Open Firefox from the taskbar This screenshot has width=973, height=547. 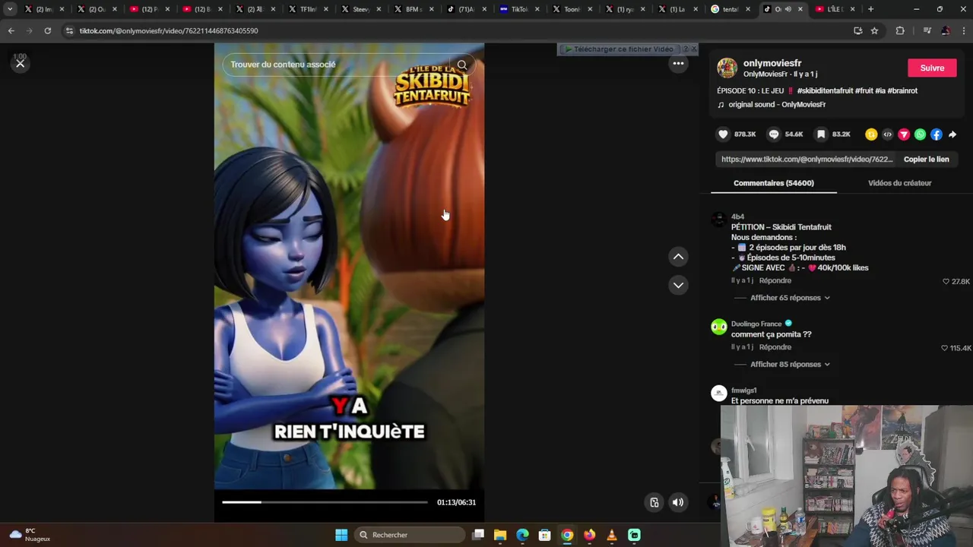(x=589, y=535)
